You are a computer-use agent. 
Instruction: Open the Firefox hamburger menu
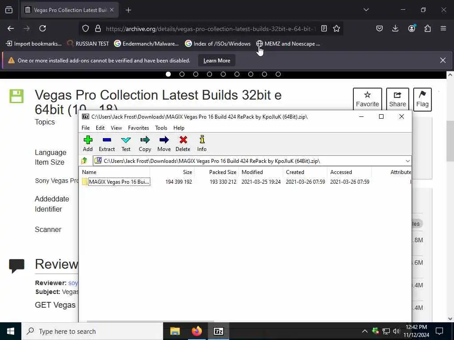point(443,28)
